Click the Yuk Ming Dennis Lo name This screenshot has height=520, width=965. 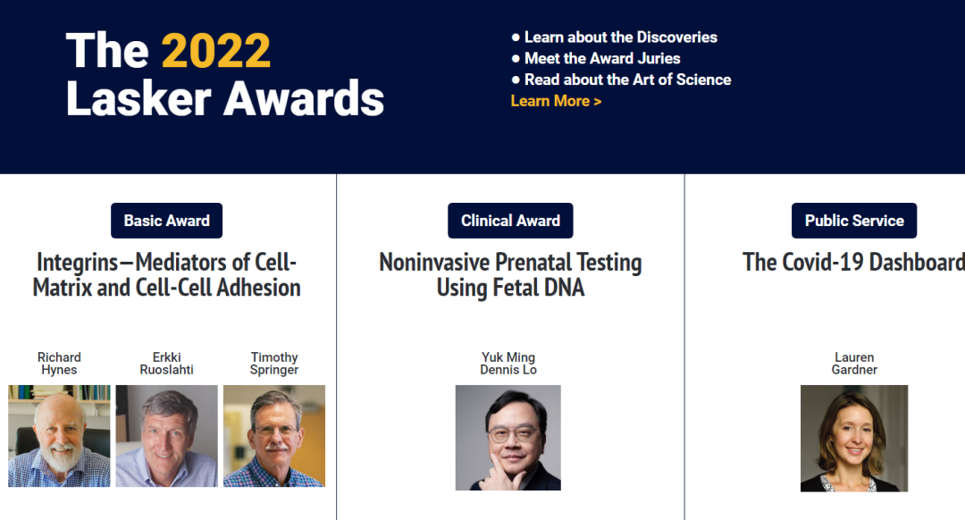pos(508,364)
